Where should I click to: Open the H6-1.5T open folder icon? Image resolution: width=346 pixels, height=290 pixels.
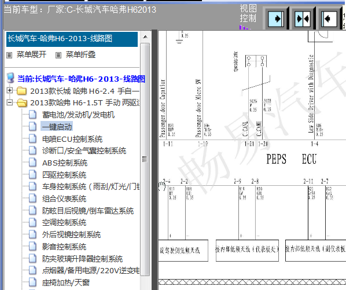21,102
